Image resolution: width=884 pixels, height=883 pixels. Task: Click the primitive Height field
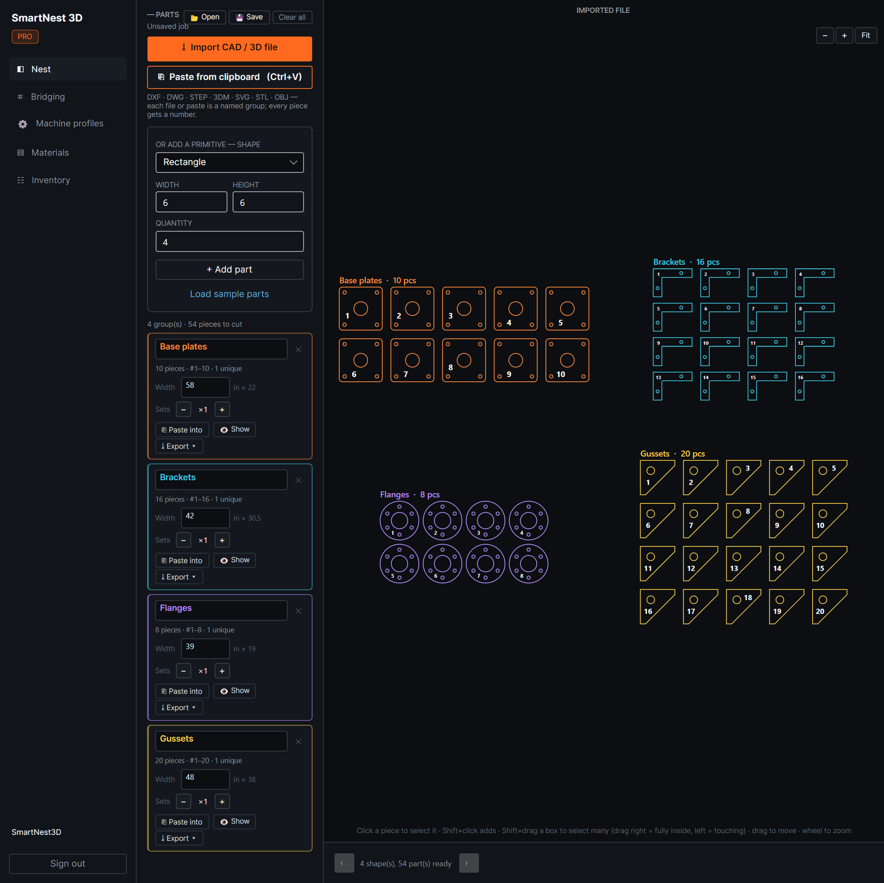(268, 202)
